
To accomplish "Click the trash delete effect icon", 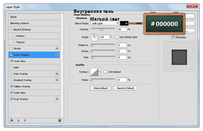I will click(60, 121).
